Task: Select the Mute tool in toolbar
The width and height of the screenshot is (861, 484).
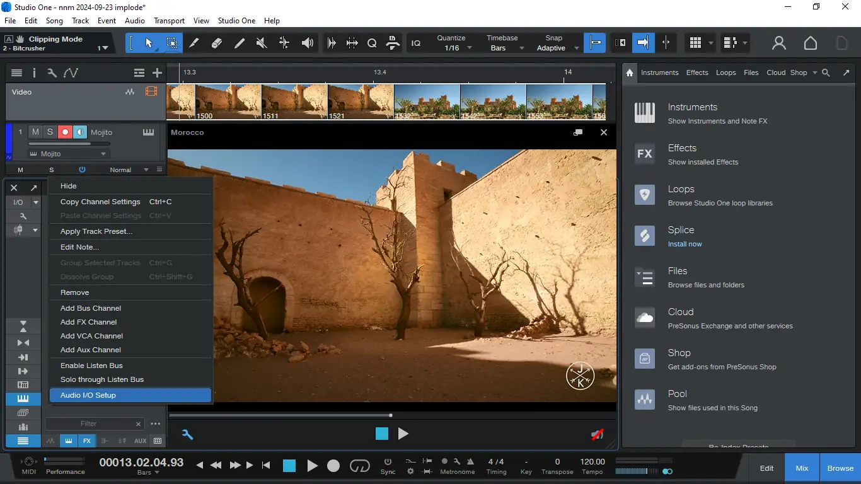Action: coord(262,43)
